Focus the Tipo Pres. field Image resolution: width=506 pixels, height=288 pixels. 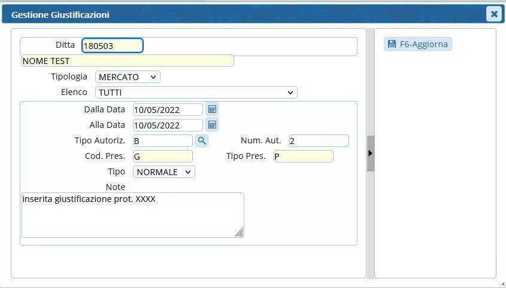[303, 157]
